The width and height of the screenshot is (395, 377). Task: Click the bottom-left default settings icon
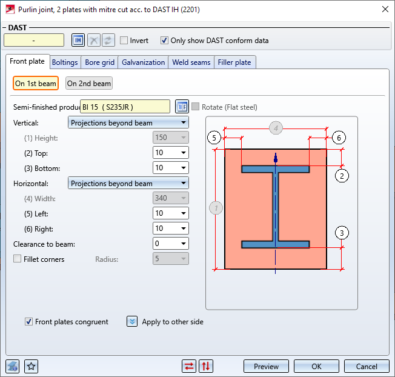click(x=13, y=366)
